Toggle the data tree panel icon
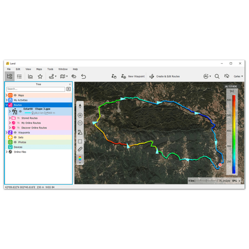Image resolution: width=249 pixels, height=249 pixels. coord(10,76)
